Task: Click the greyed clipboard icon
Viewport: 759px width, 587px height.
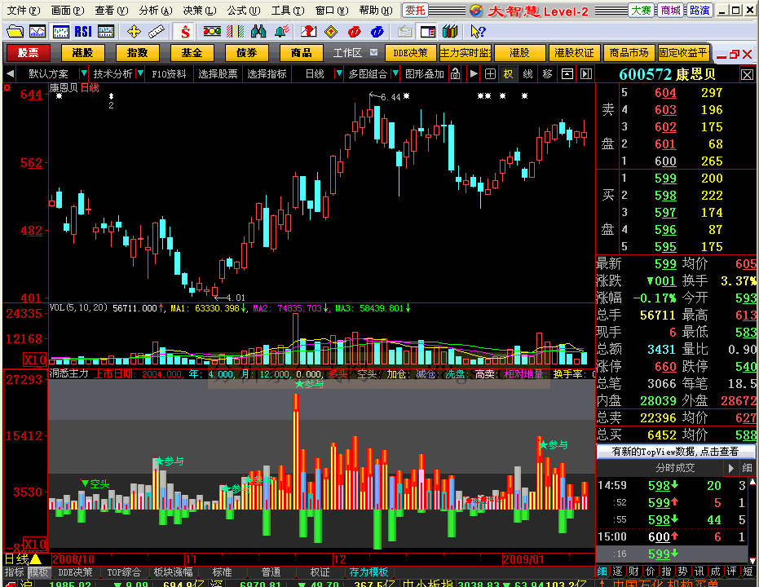Action: pyautogui.click(x=404, y=32)
